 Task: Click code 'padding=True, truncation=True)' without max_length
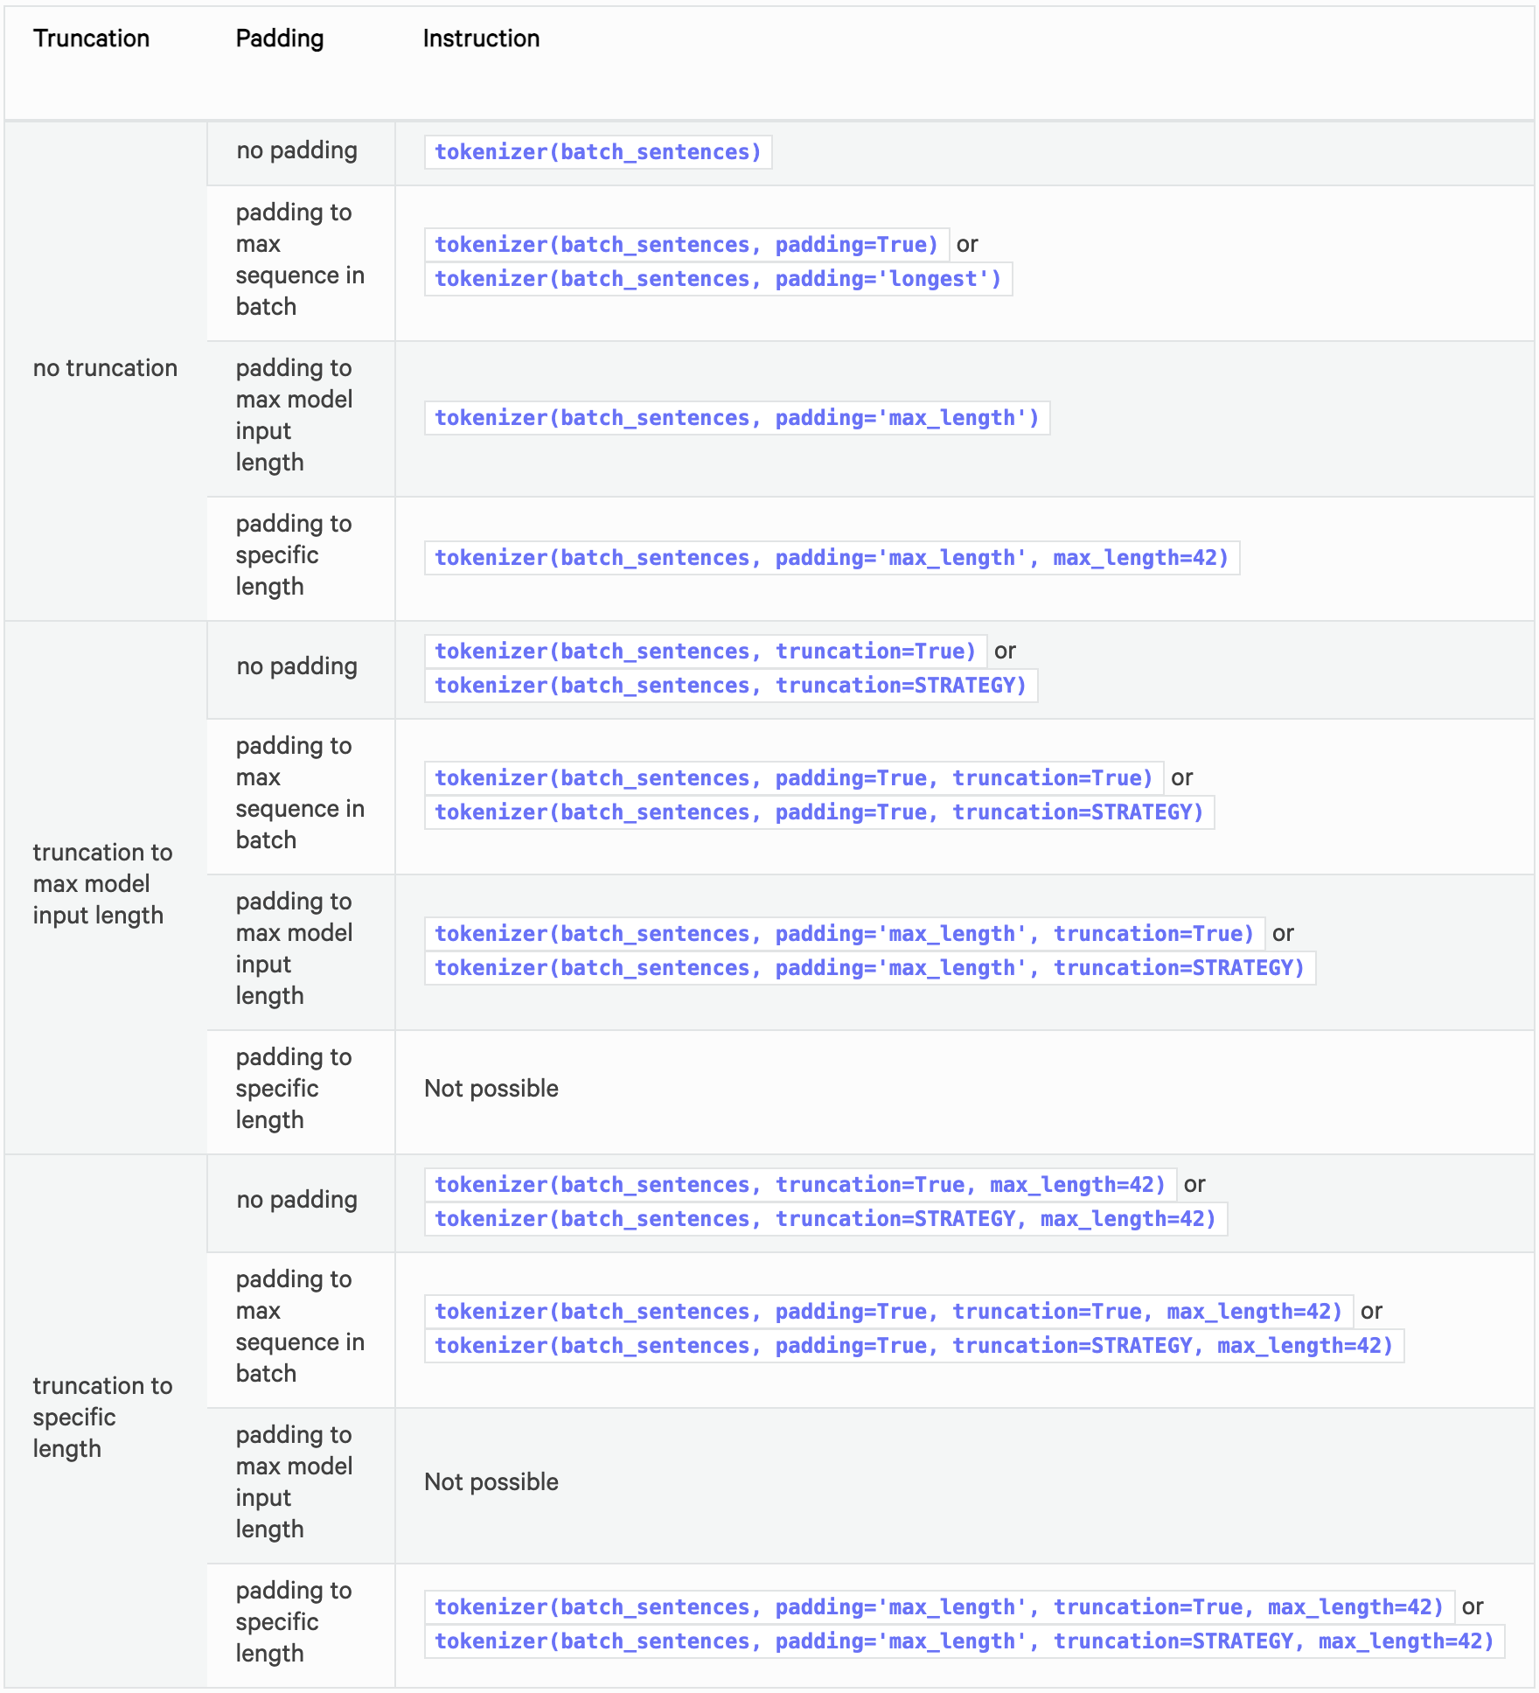click(x=794, y=778)
